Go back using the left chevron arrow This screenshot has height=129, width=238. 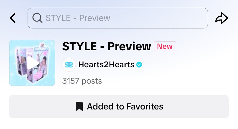coord(13,18)
